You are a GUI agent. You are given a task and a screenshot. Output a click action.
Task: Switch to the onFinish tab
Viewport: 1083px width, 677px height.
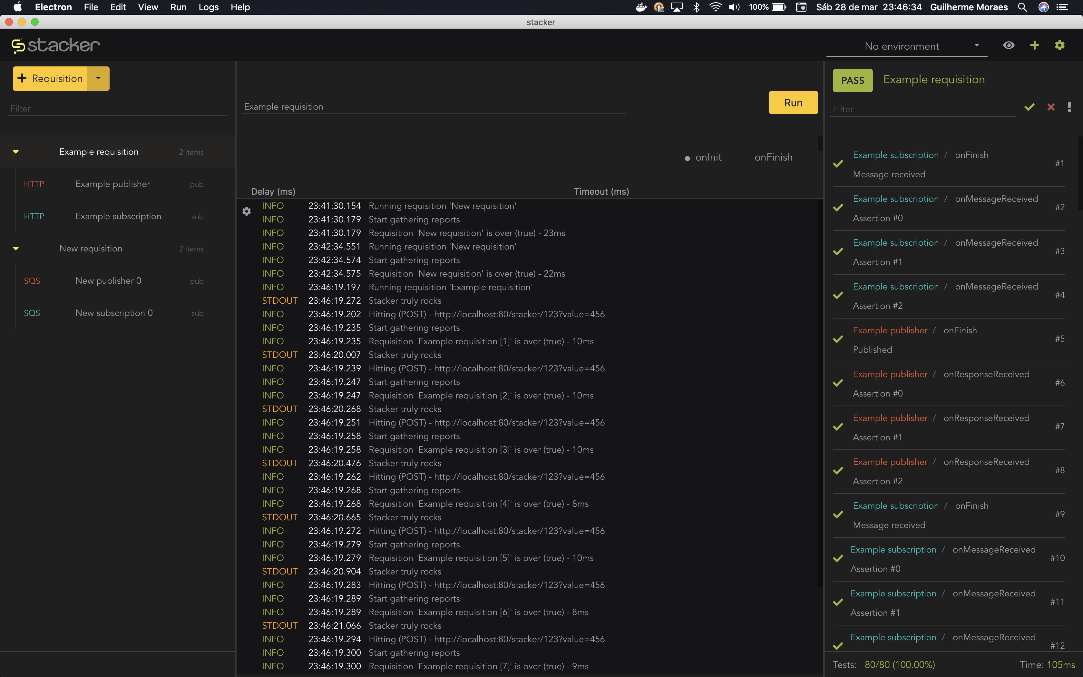click(x=773, y=157)
